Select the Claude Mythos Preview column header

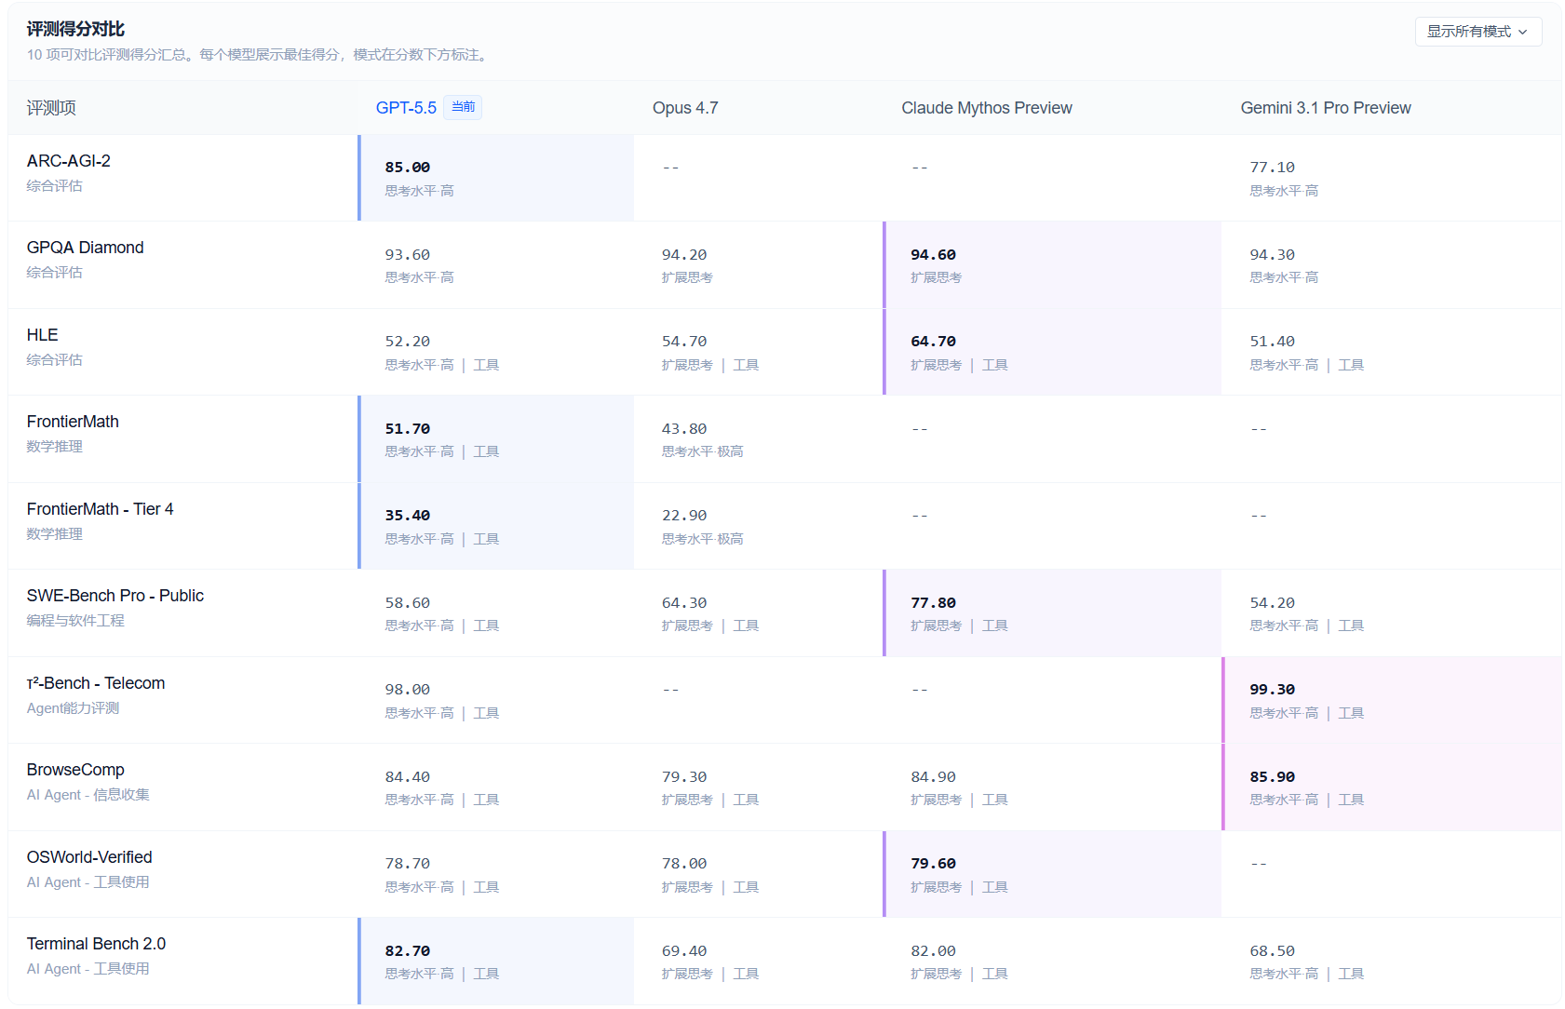pyautogui.click(x=986, y=108)
